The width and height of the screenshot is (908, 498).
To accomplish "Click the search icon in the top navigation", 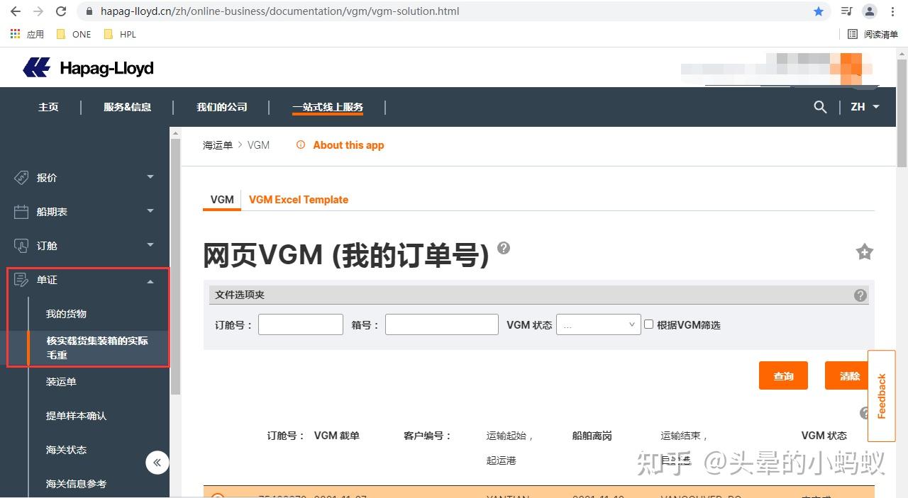I will [x=820, y=107].
